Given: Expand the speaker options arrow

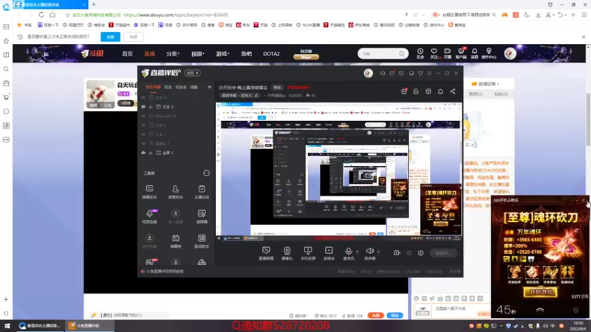Looking at the screenshot, I should tap(378, 252).
